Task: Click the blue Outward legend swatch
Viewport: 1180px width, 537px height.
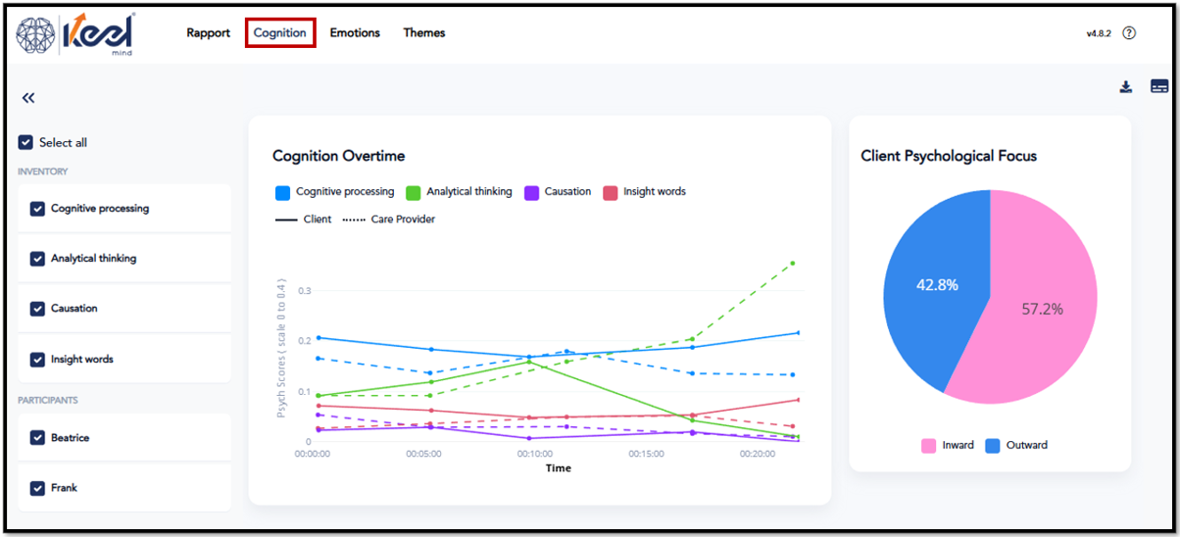Action: coord(992,446)
